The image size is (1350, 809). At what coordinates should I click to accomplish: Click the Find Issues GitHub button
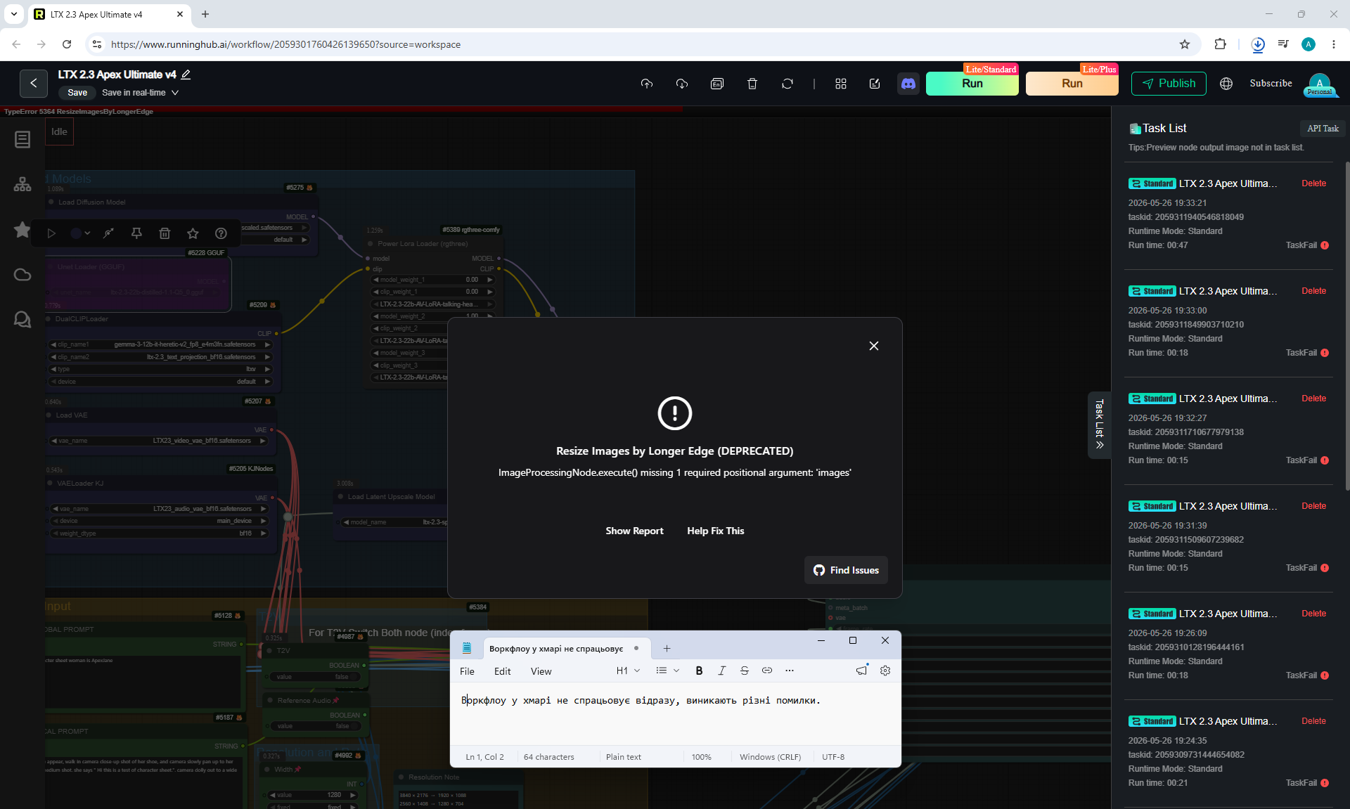[846, 570]
